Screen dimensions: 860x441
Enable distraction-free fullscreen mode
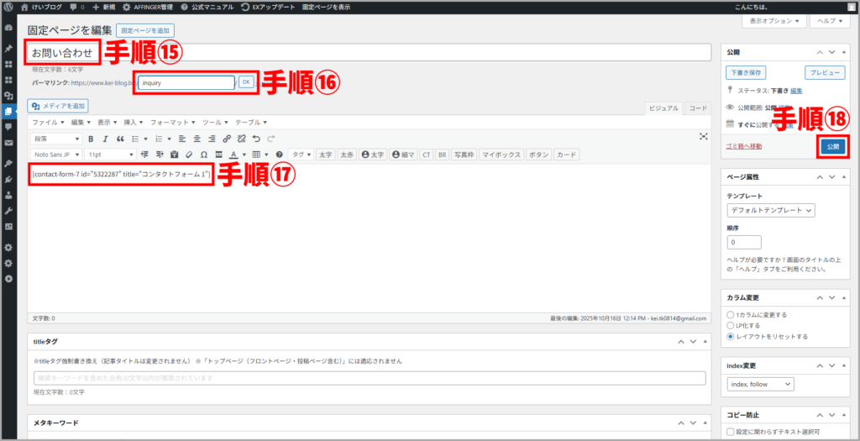704,137
